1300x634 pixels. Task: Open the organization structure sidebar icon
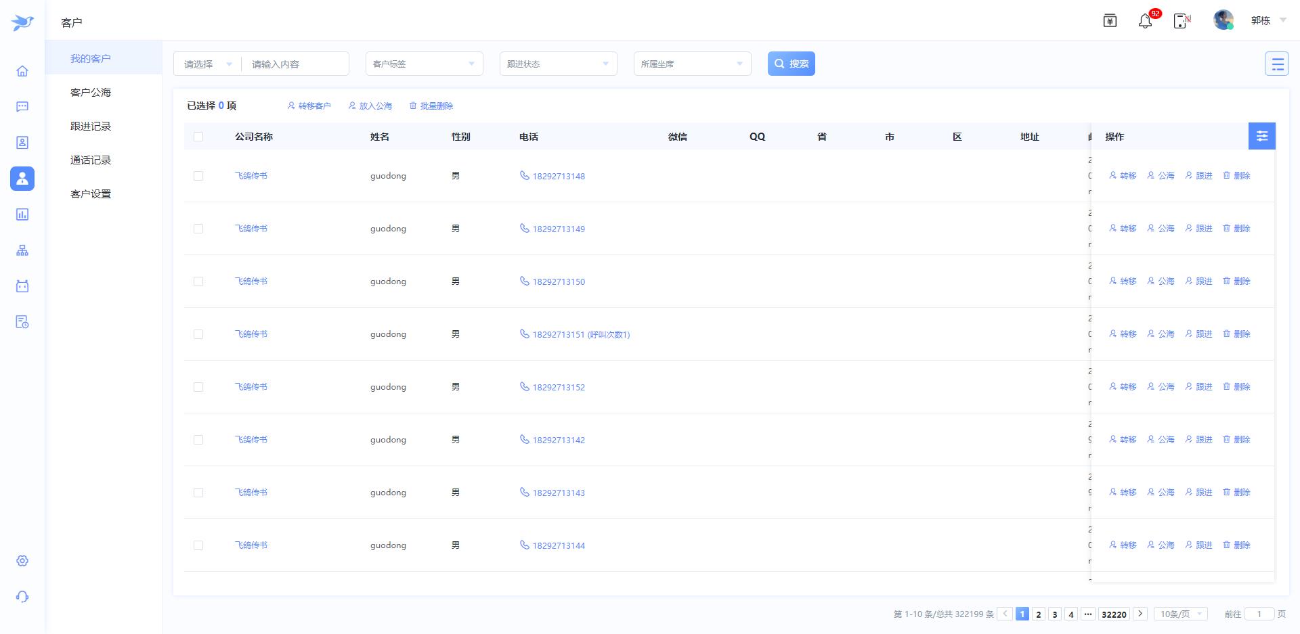pyautogui.click(x=22, y=250)
